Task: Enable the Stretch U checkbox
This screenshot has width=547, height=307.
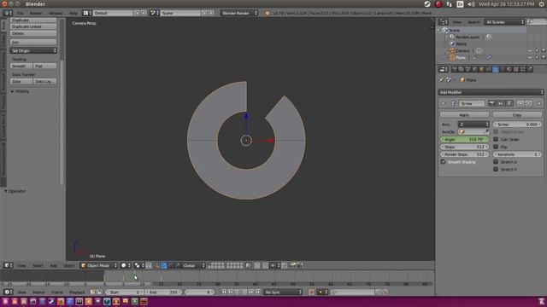Action: click(496, 162)
